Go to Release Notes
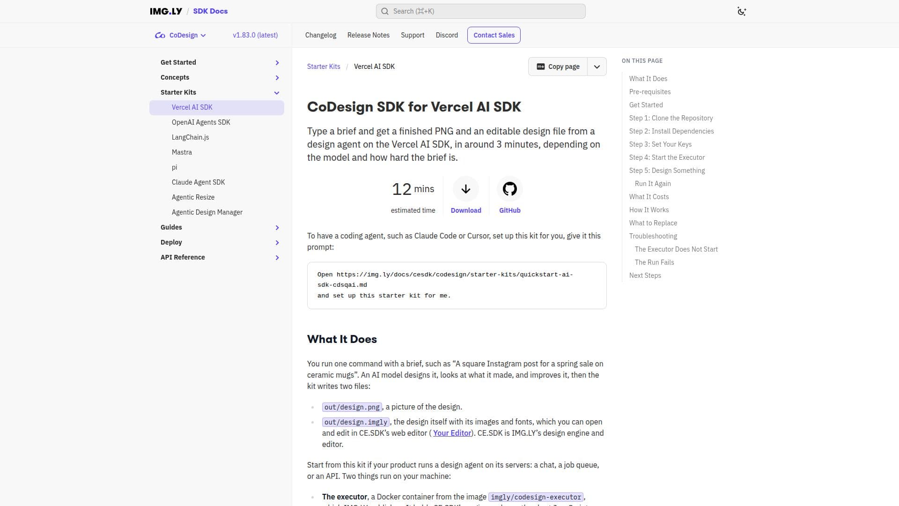The image size is (899, 506). click(368, 35)
